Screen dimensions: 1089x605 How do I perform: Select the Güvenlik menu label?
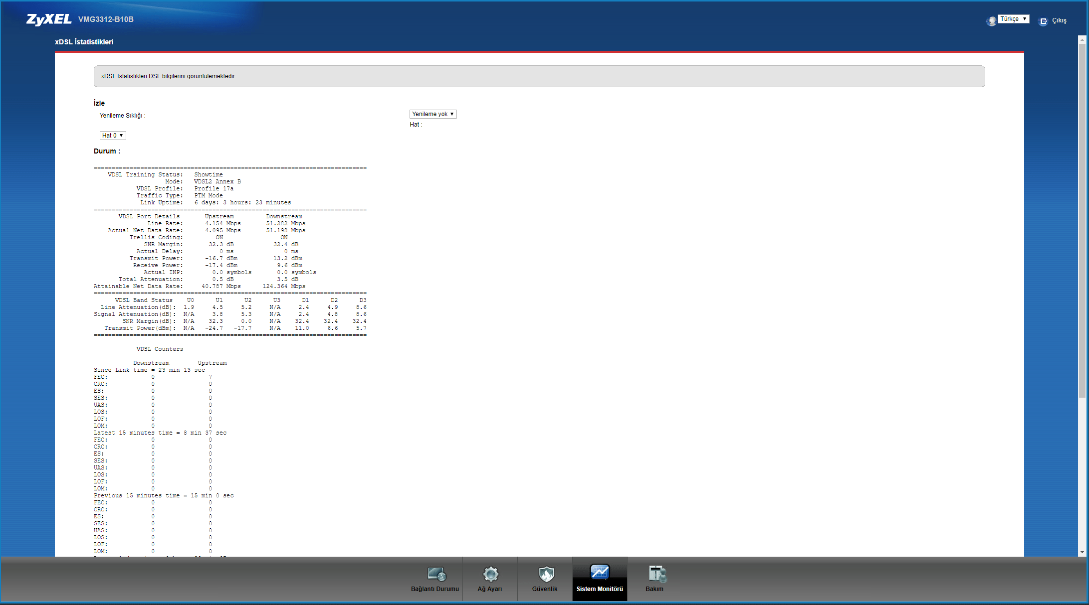point(544,589)
